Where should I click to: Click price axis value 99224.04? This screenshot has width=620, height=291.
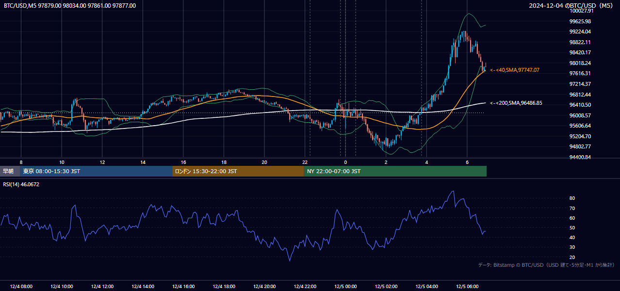pos(580,32)
